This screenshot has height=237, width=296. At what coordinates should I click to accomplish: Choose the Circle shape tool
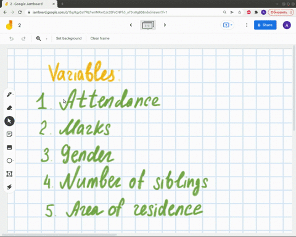click(x=9, y=160)
